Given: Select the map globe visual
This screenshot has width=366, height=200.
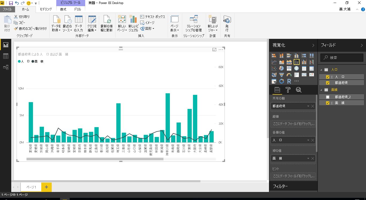Looking at the screenshot, I should pyautogui.click(x=296, y=68).
